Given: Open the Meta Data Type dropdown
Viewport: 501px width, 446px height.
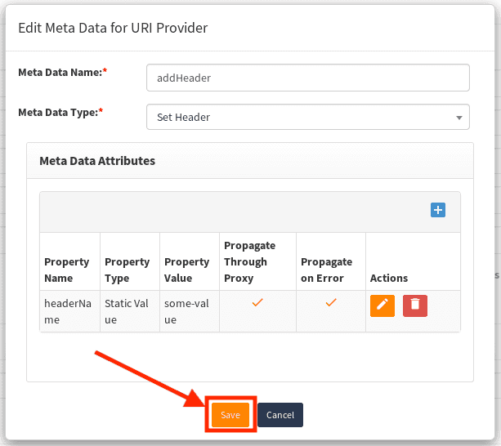Looking at the screenshot, I should (307, 117).
